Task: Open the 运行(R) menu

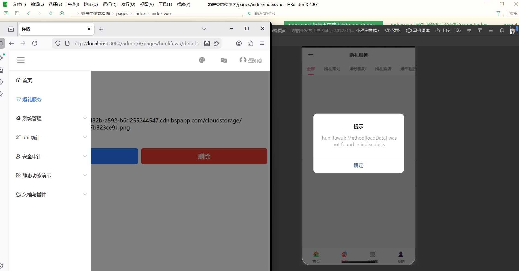Action: tap(110, 4)
